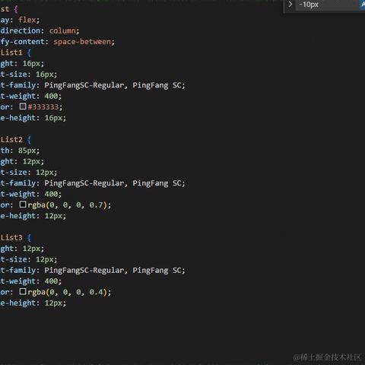Click the List1 selector name
365x365 pixels.
[11, 52]
